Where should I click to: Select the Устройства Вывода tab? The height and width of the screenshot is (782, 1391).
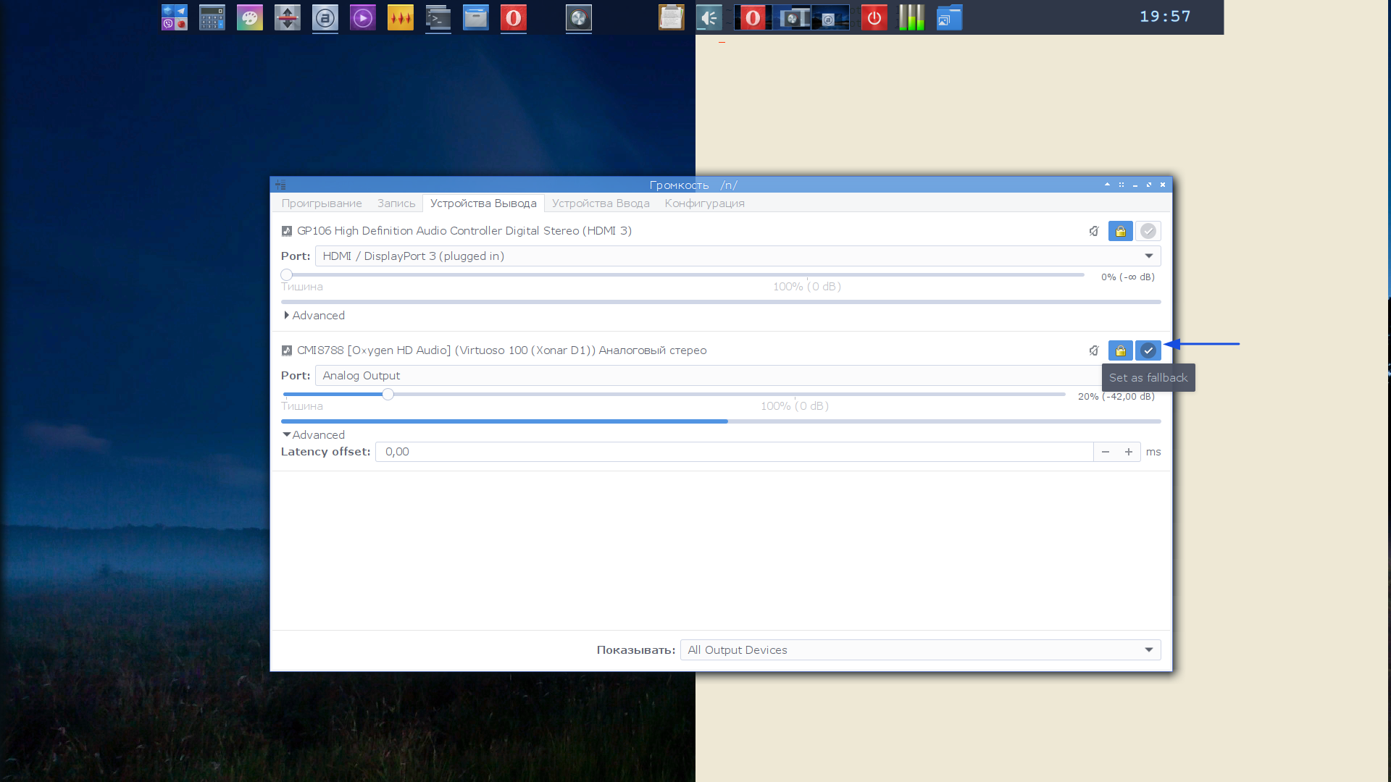coord(483,203)
